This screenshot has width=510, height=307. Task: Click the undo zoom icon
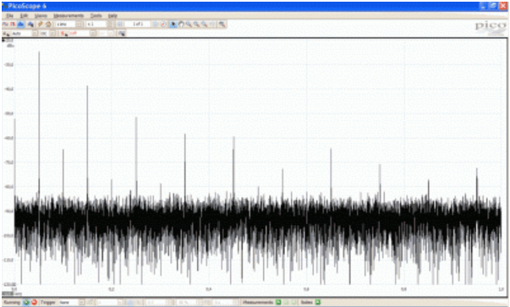[x=212, y=25]
